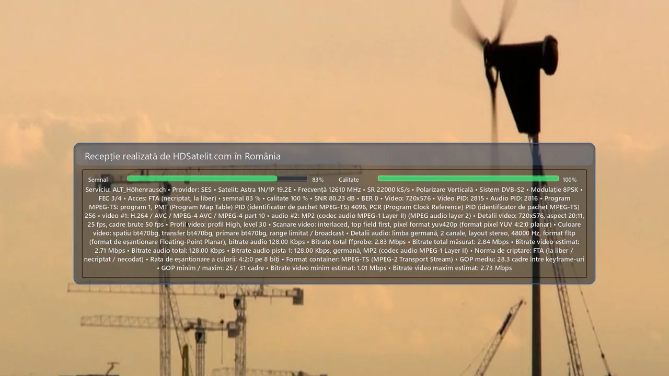Click 'GOP minim / maxim: 25 / 31 cadre'
Viewport: 669px width, 376px height.
point(213,268)
